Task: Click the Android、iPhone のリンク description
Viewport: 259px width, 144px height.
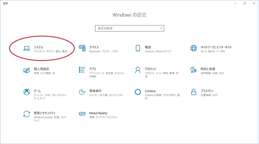Action: coord(158,51)
